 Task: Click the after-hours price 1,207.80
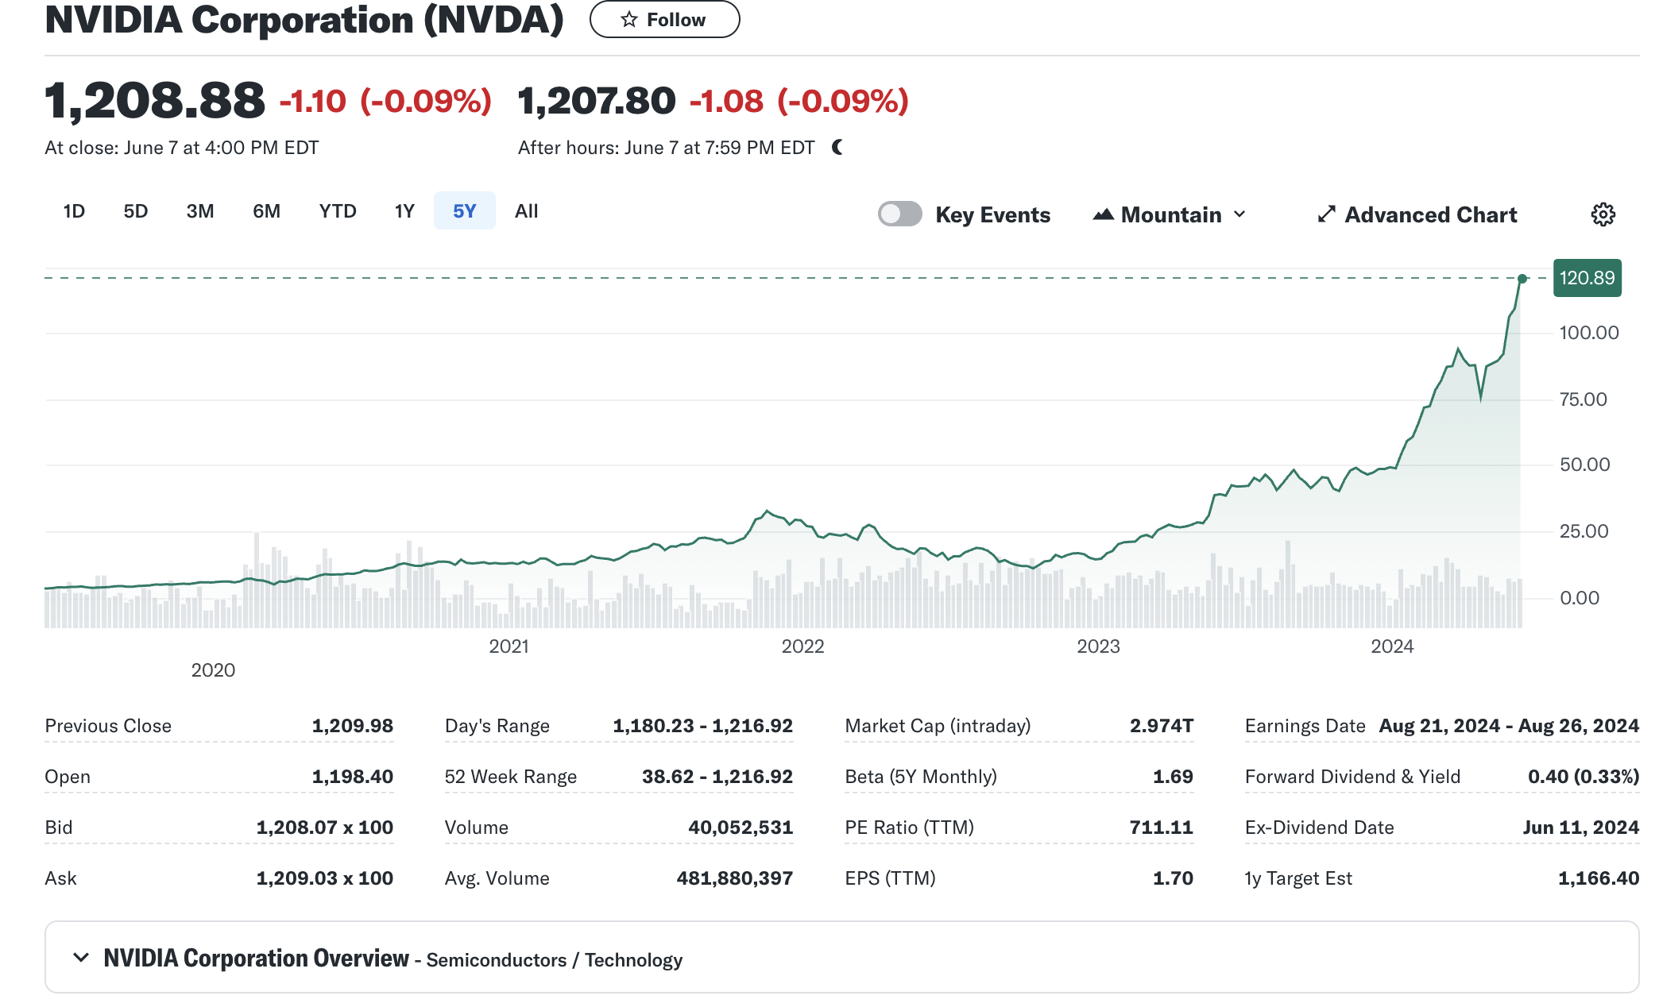click(x=597, y=102)
